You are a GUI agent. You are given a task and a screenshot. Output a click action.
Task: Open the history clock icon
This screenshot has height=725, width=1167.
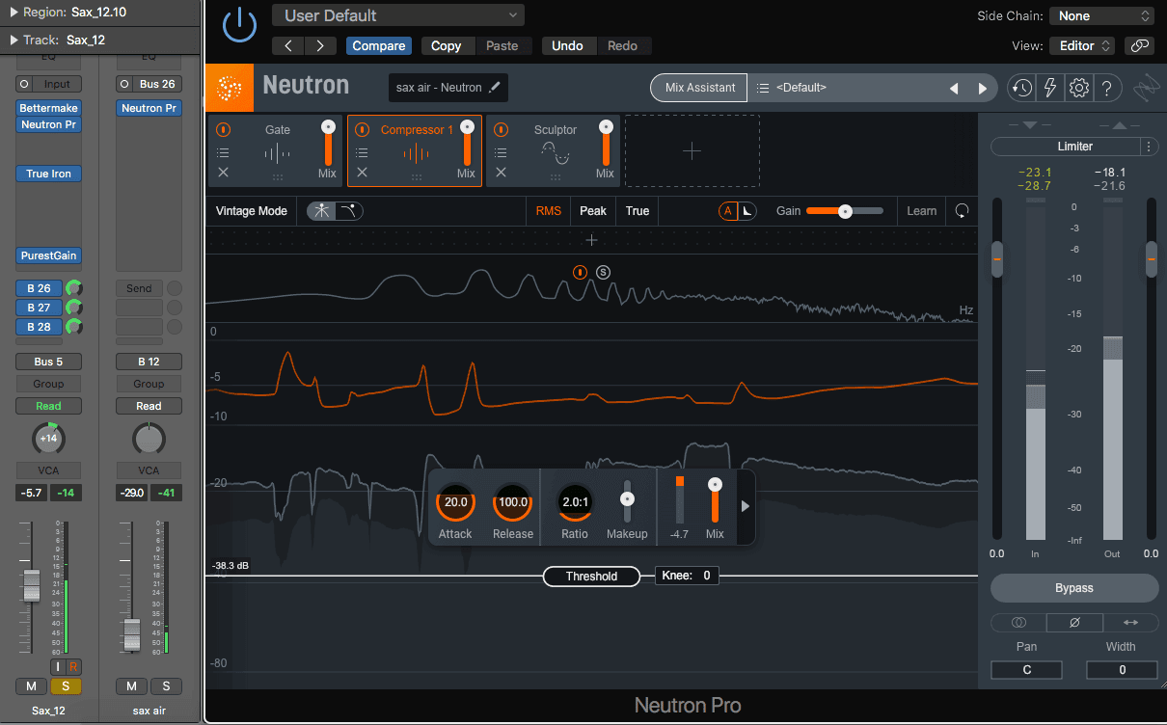1021,88
